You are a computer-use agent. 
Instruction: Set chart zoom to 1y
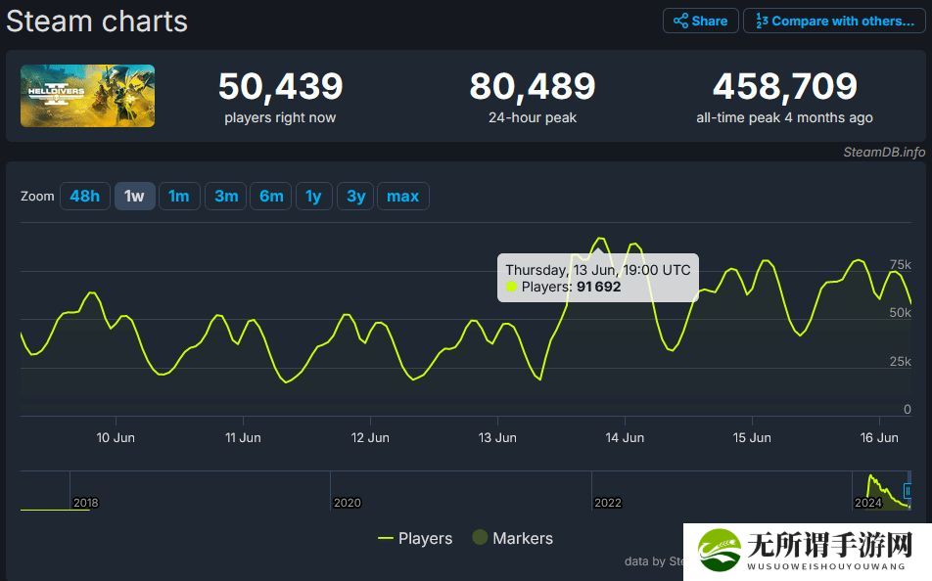coord(314,196)
